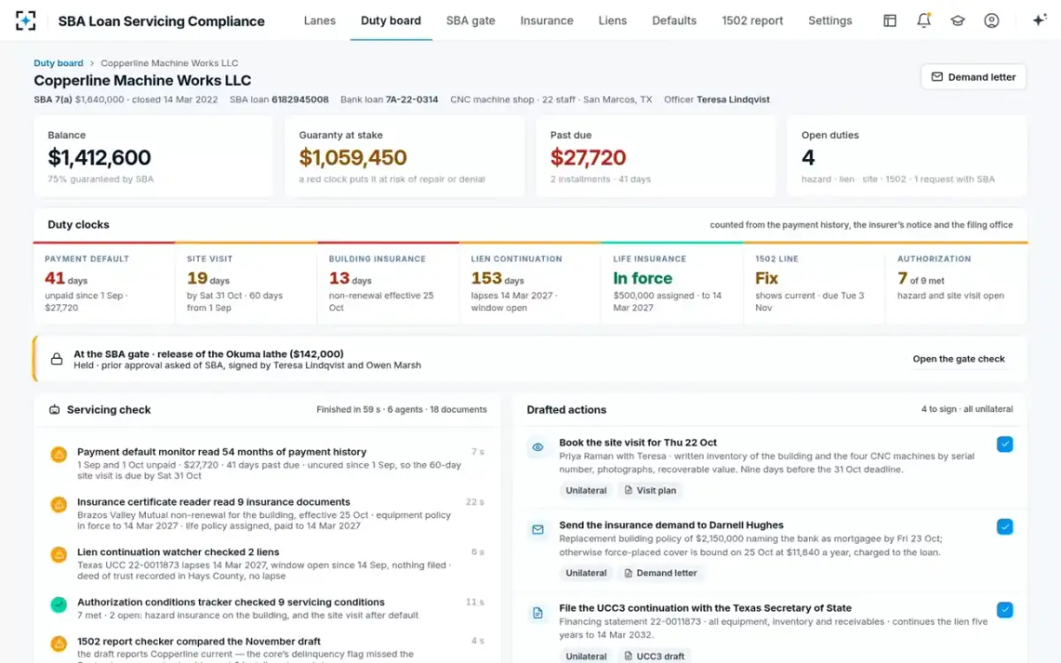Click the app logo icon
1061x663 pixels.
pos(26,20)
